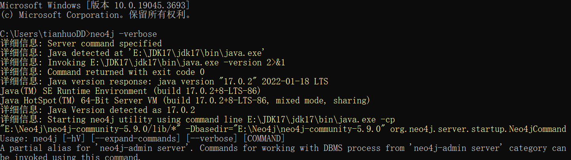Click the "Server command specified" message
Screen dimensions: 571x160
coord(105,44)
